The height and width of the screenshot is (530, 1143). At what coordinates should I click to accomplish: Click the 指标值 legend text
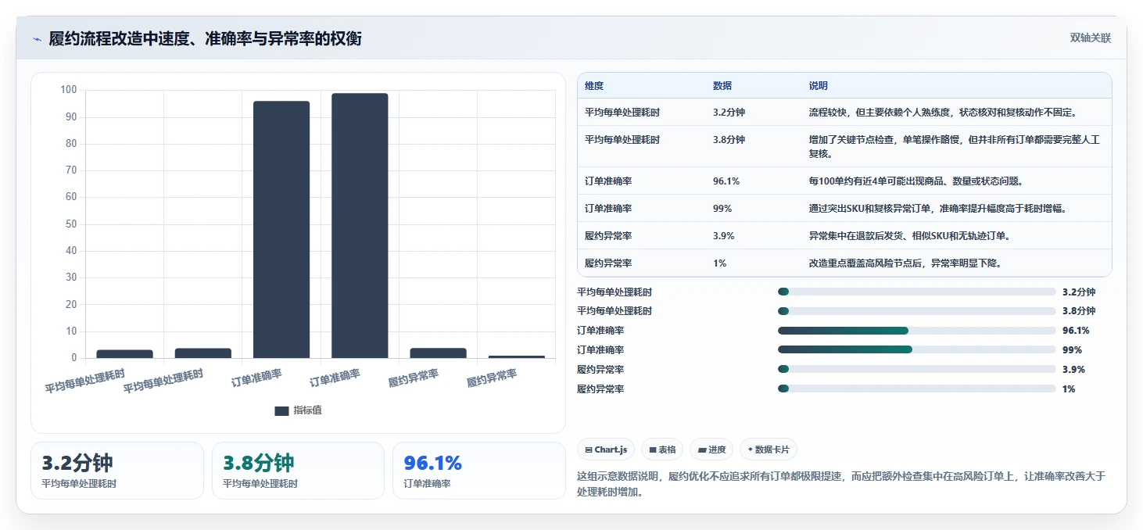pos(307,410)
